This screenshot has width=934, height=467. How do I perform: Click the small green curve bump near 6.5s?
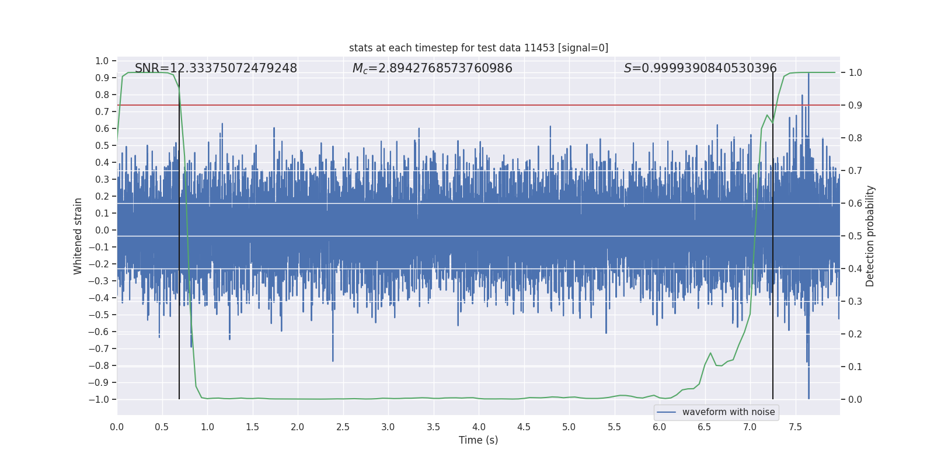point(710,353)
